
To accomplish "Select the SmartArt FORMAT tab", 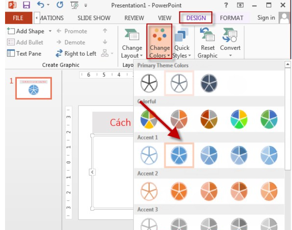I will tap(232, 18).
